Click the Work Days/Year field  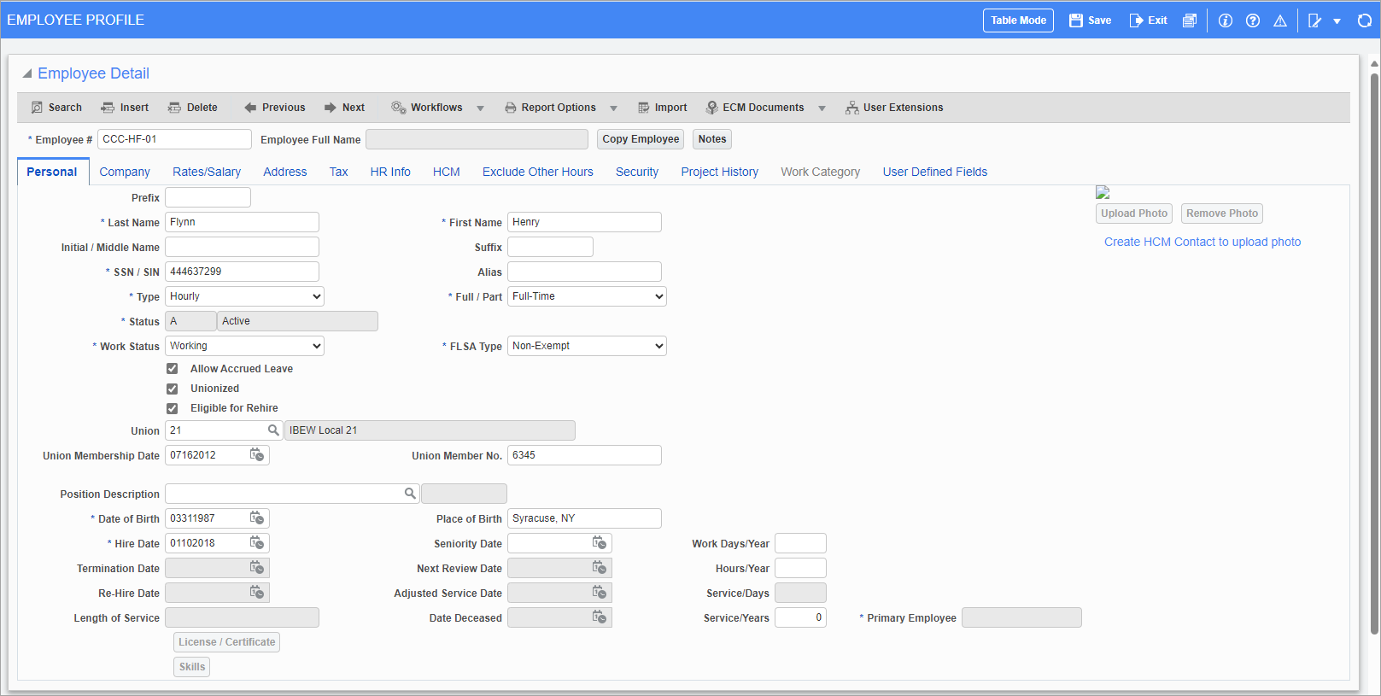800,543
